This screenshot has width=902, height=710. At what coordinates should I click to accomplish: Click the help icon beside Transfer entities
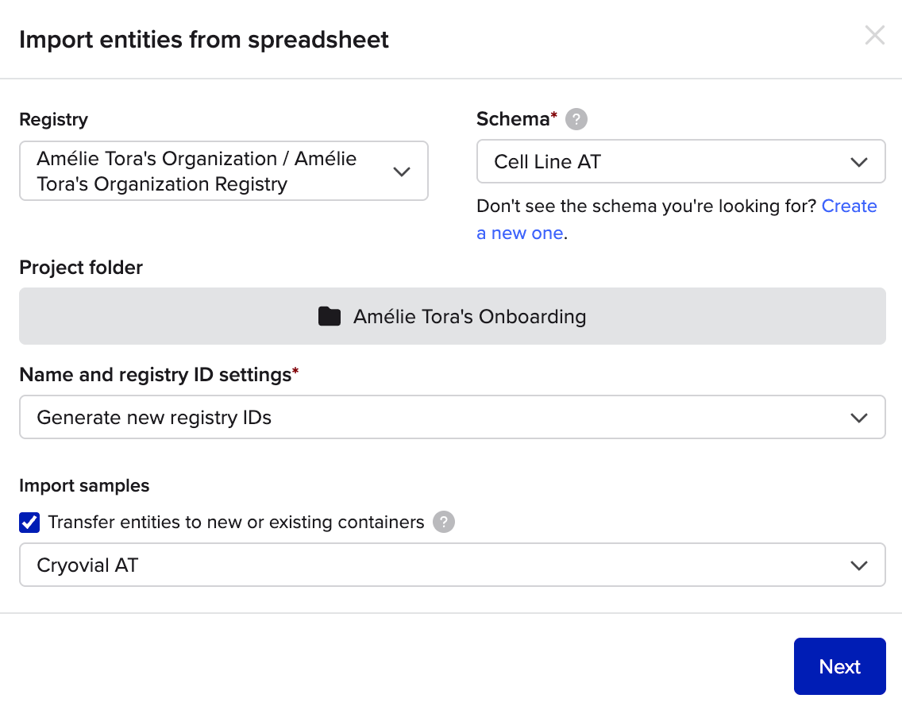pyautogui.click(x=444, y=523)
